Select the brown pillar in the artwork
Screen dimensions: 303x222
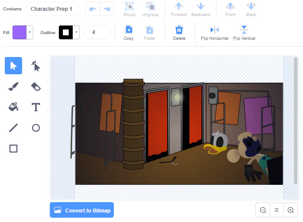133,124
